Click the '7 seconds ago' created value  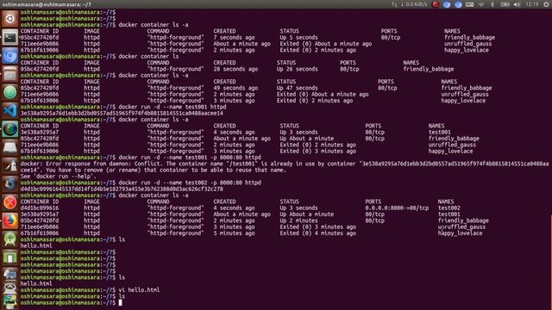tap(234, 38)
